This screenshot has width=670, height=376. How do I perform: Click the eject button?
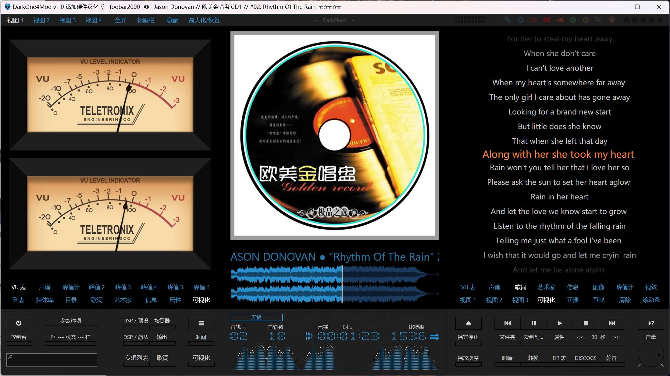469,323
